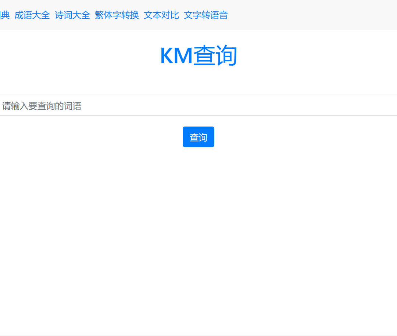The width and height of the screenshot is (397, 336).
Task: Open the 成语大全 navigation link
Action: (x=32, y=15)
